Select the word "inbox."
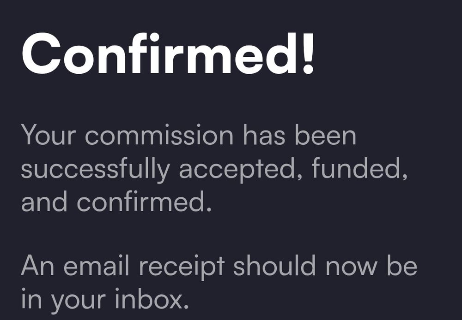Screen dimensions: 462x320 (x=152, y=298)
